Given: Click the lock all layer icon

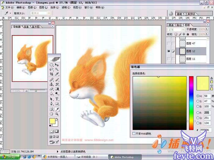Looking at the screenshot, I should [188, 34].
